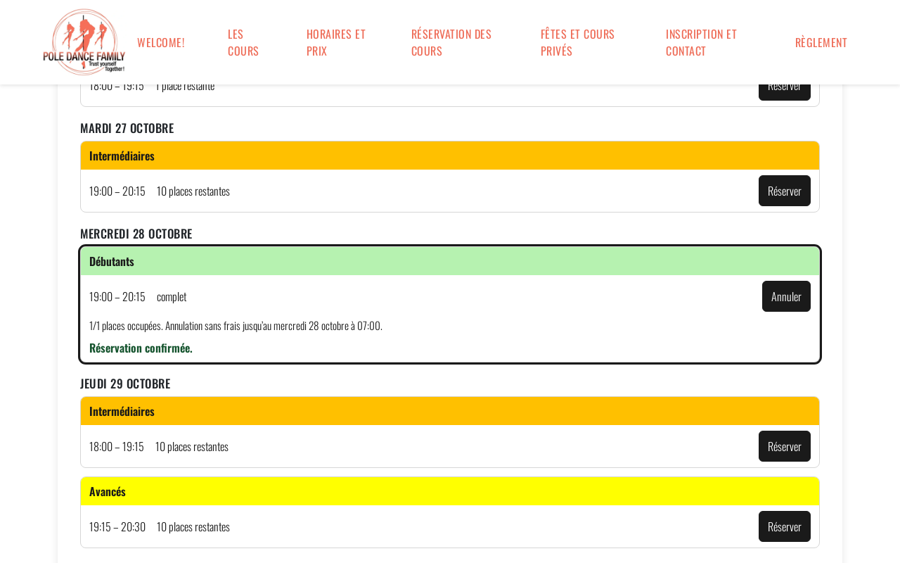The height and width of the screenshot is (563, 900).
Task: Select the Avancés class title bar
Action: (x=450, y=491)
